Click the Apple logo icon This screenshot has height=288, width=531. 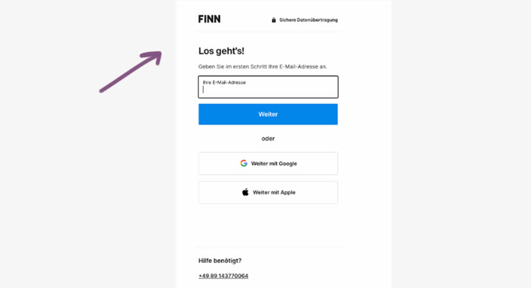(x=245, y=192)
